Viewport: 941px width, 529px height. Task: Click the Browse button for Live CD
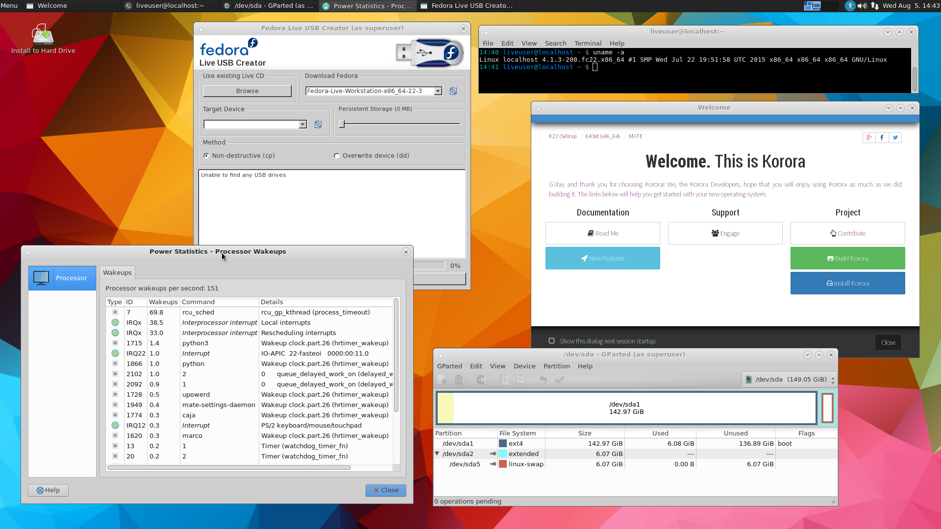pos(247,91)
